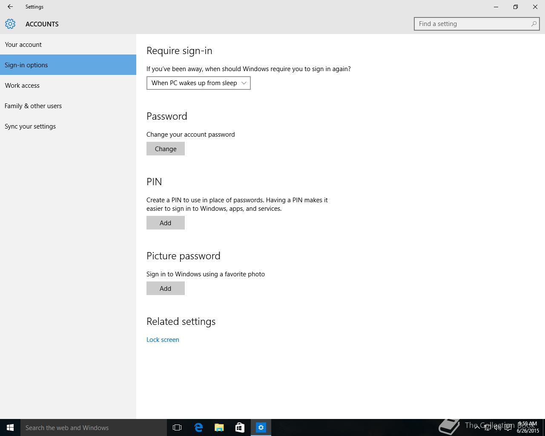Open File Explorer from the taskbar

point(219,427)
